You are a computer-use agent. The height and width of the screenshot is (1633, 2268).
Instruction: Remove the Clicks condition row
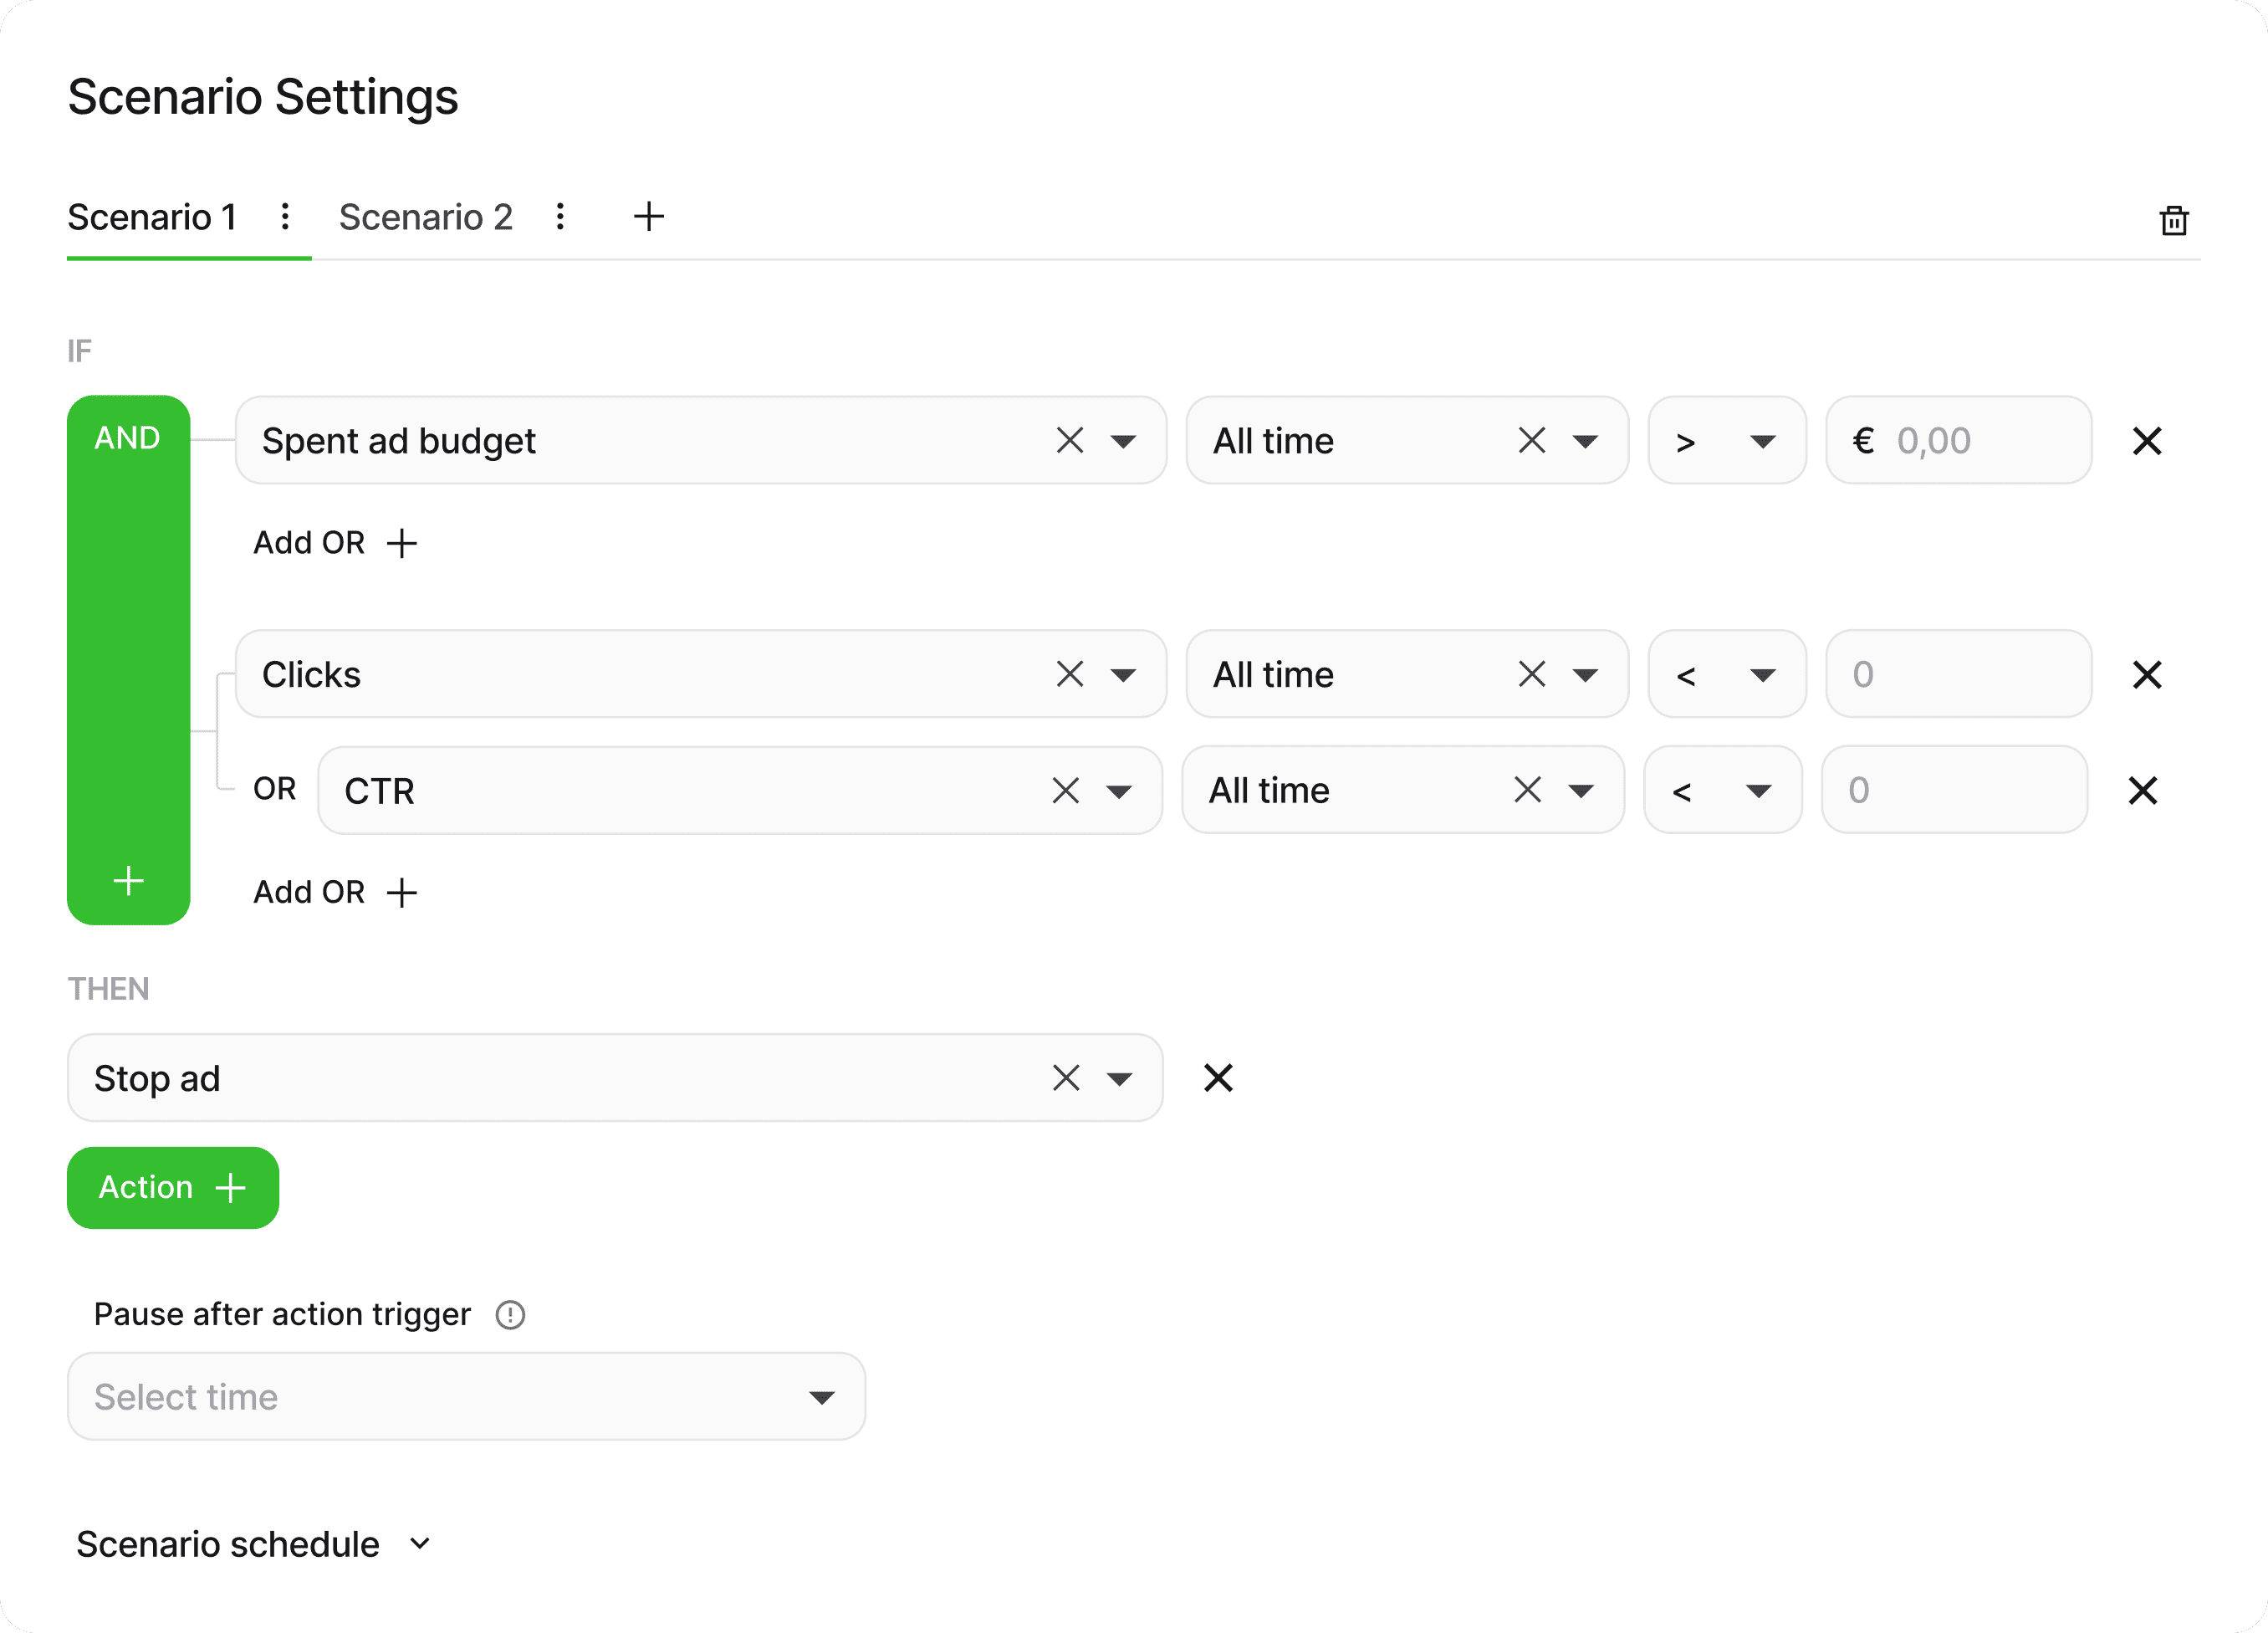[2147, 674]
